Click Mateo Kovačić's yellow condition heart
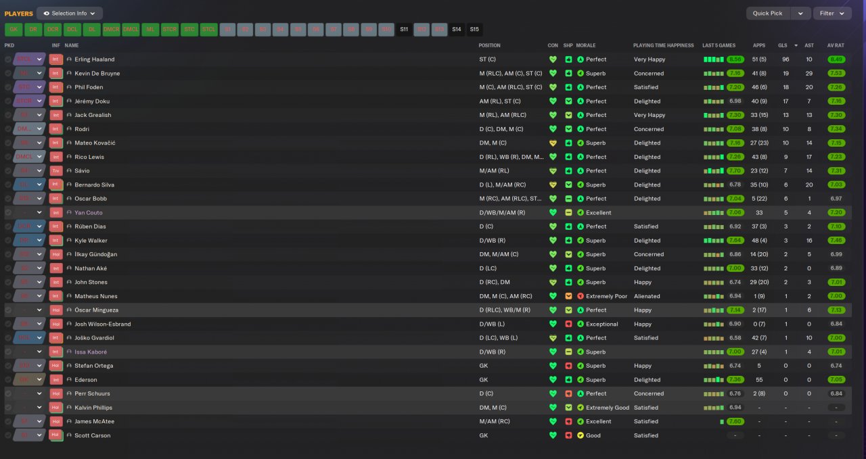This screenshot has width=866, height=459. tap(553, 143)
